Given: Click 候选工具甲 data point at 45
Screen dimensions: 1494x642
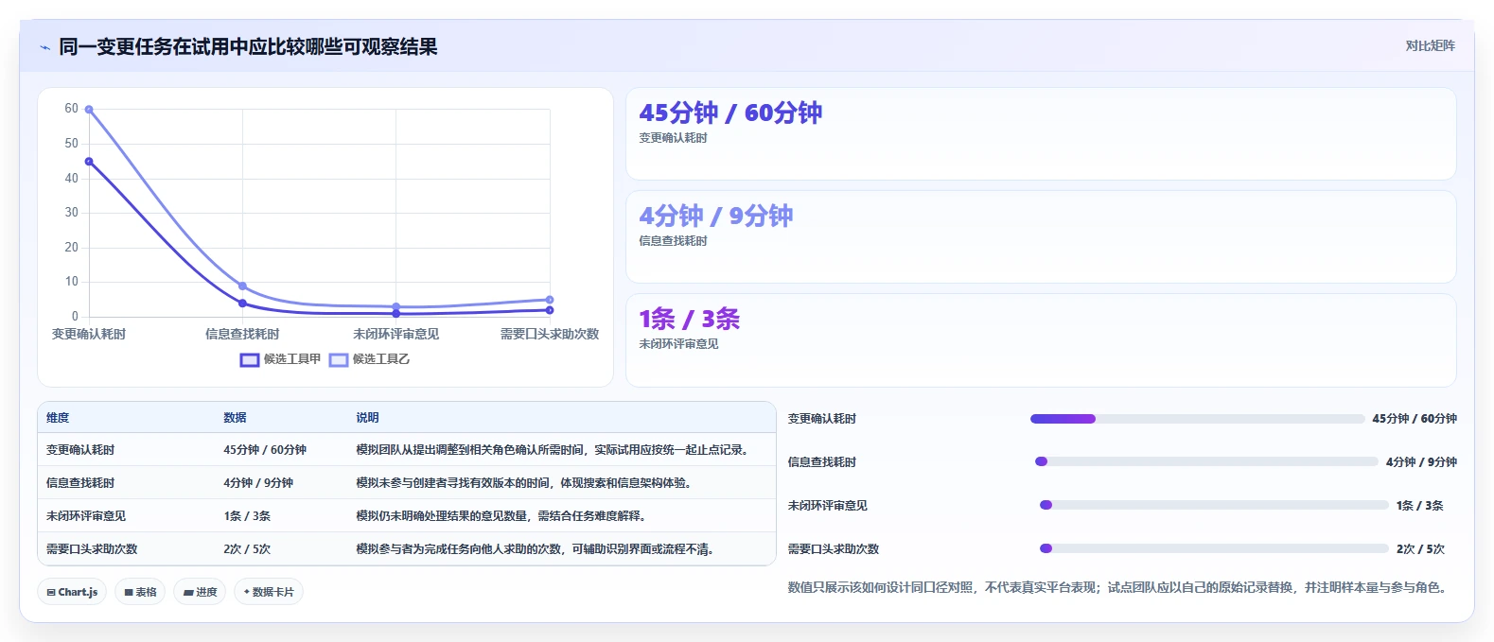Looking at the screenshot, I should (x=89, y=162).
